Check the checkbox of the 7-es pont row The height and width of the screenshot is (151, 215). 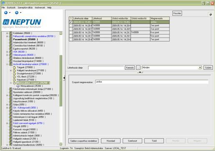click(71, 39)
